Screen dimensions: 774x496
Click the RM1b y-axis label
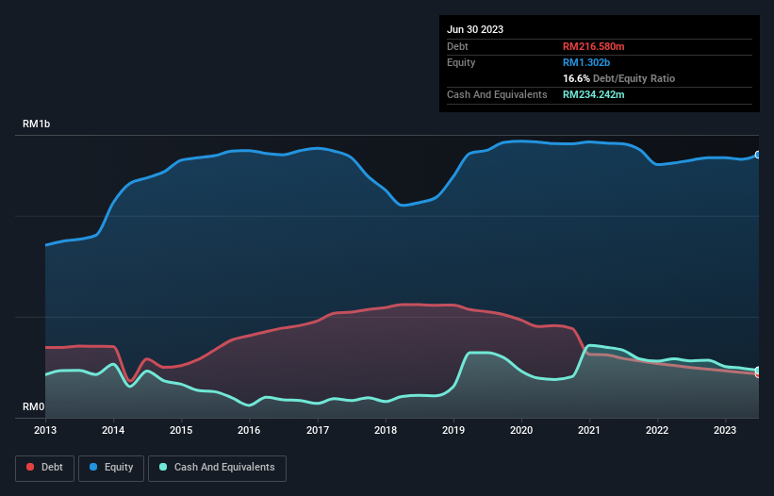(x=37, y=124)
